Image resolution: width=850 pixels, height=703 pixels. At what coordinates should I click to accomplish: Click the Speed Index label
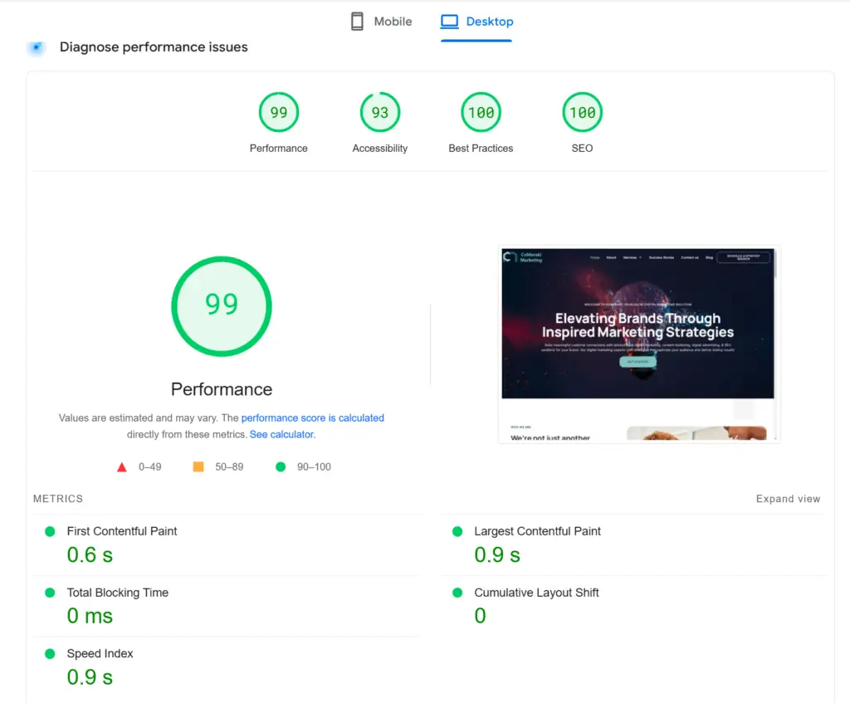[x=100, y=654]
